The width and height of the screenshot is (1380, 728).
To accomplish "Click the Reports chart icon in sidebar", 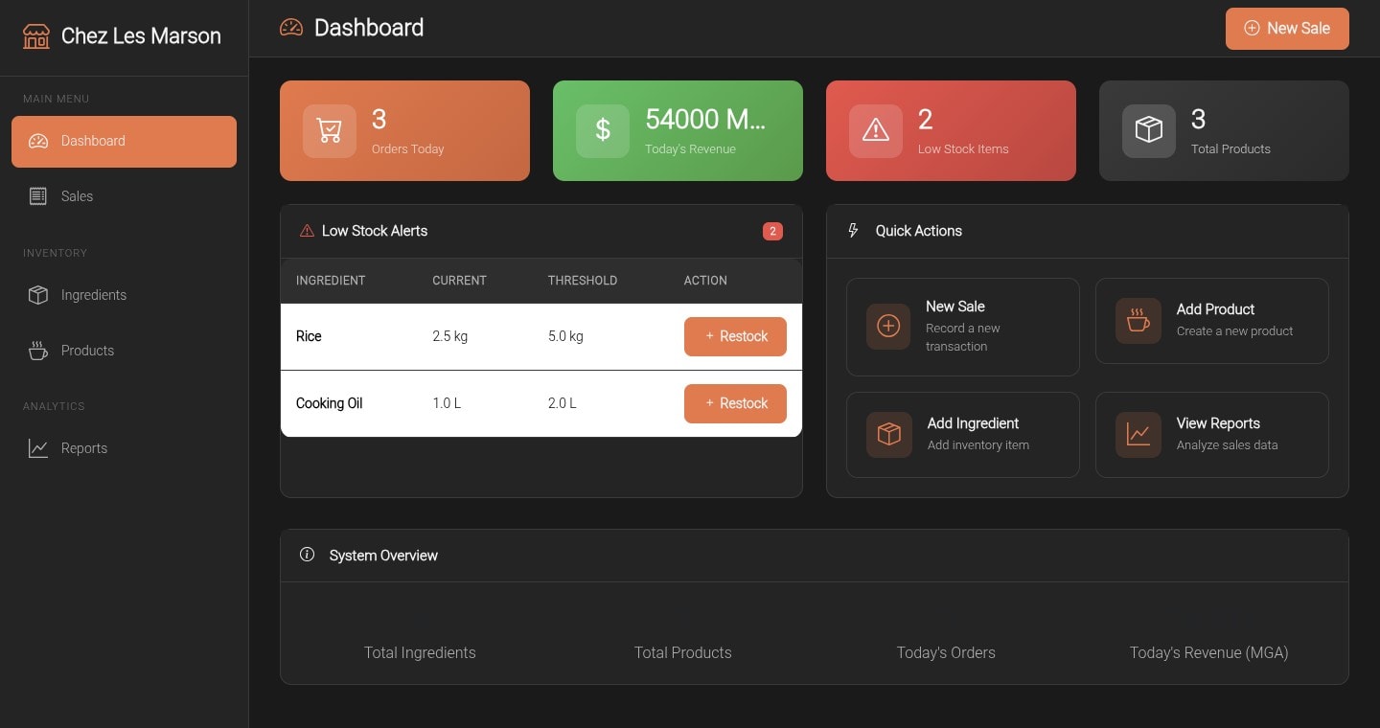I will pos(38,448).
